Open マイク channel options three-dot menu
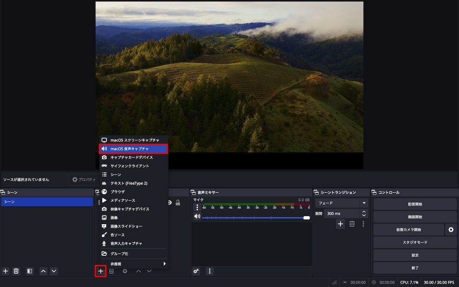 pyautogui.click(x=197, y=208)
